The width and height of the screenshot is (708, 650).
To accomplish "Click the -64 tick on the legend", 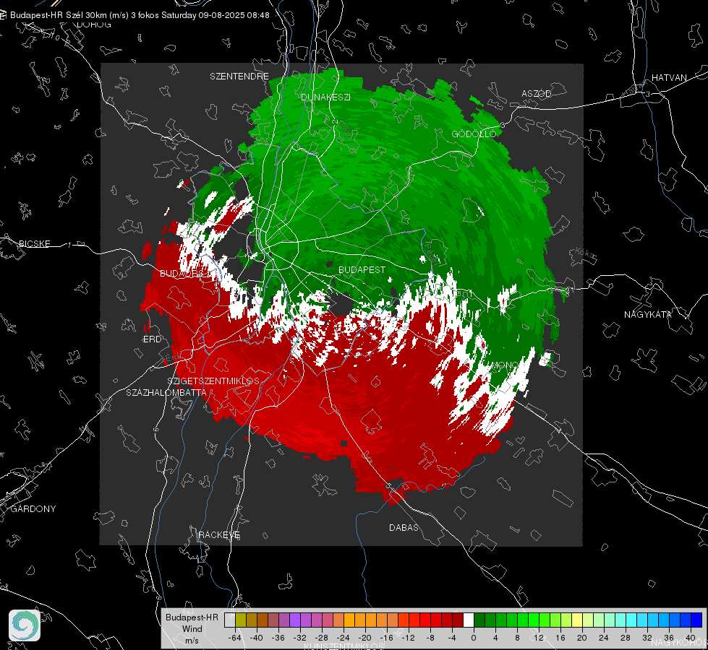I will tap(235, 638).
